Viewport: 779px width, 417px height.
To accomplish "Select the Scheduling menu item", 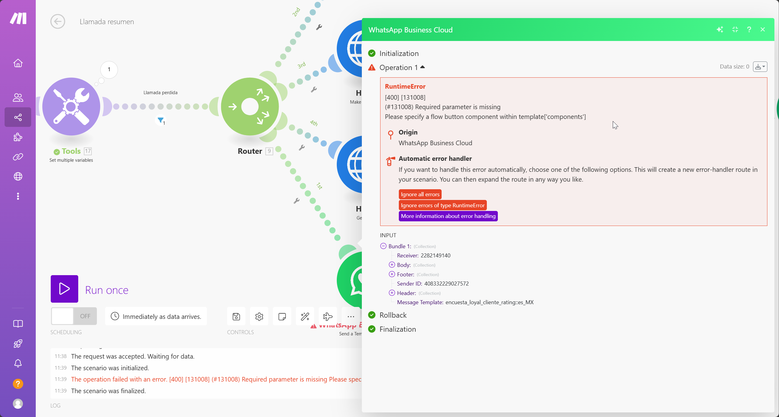I will [x=66, y=332].
